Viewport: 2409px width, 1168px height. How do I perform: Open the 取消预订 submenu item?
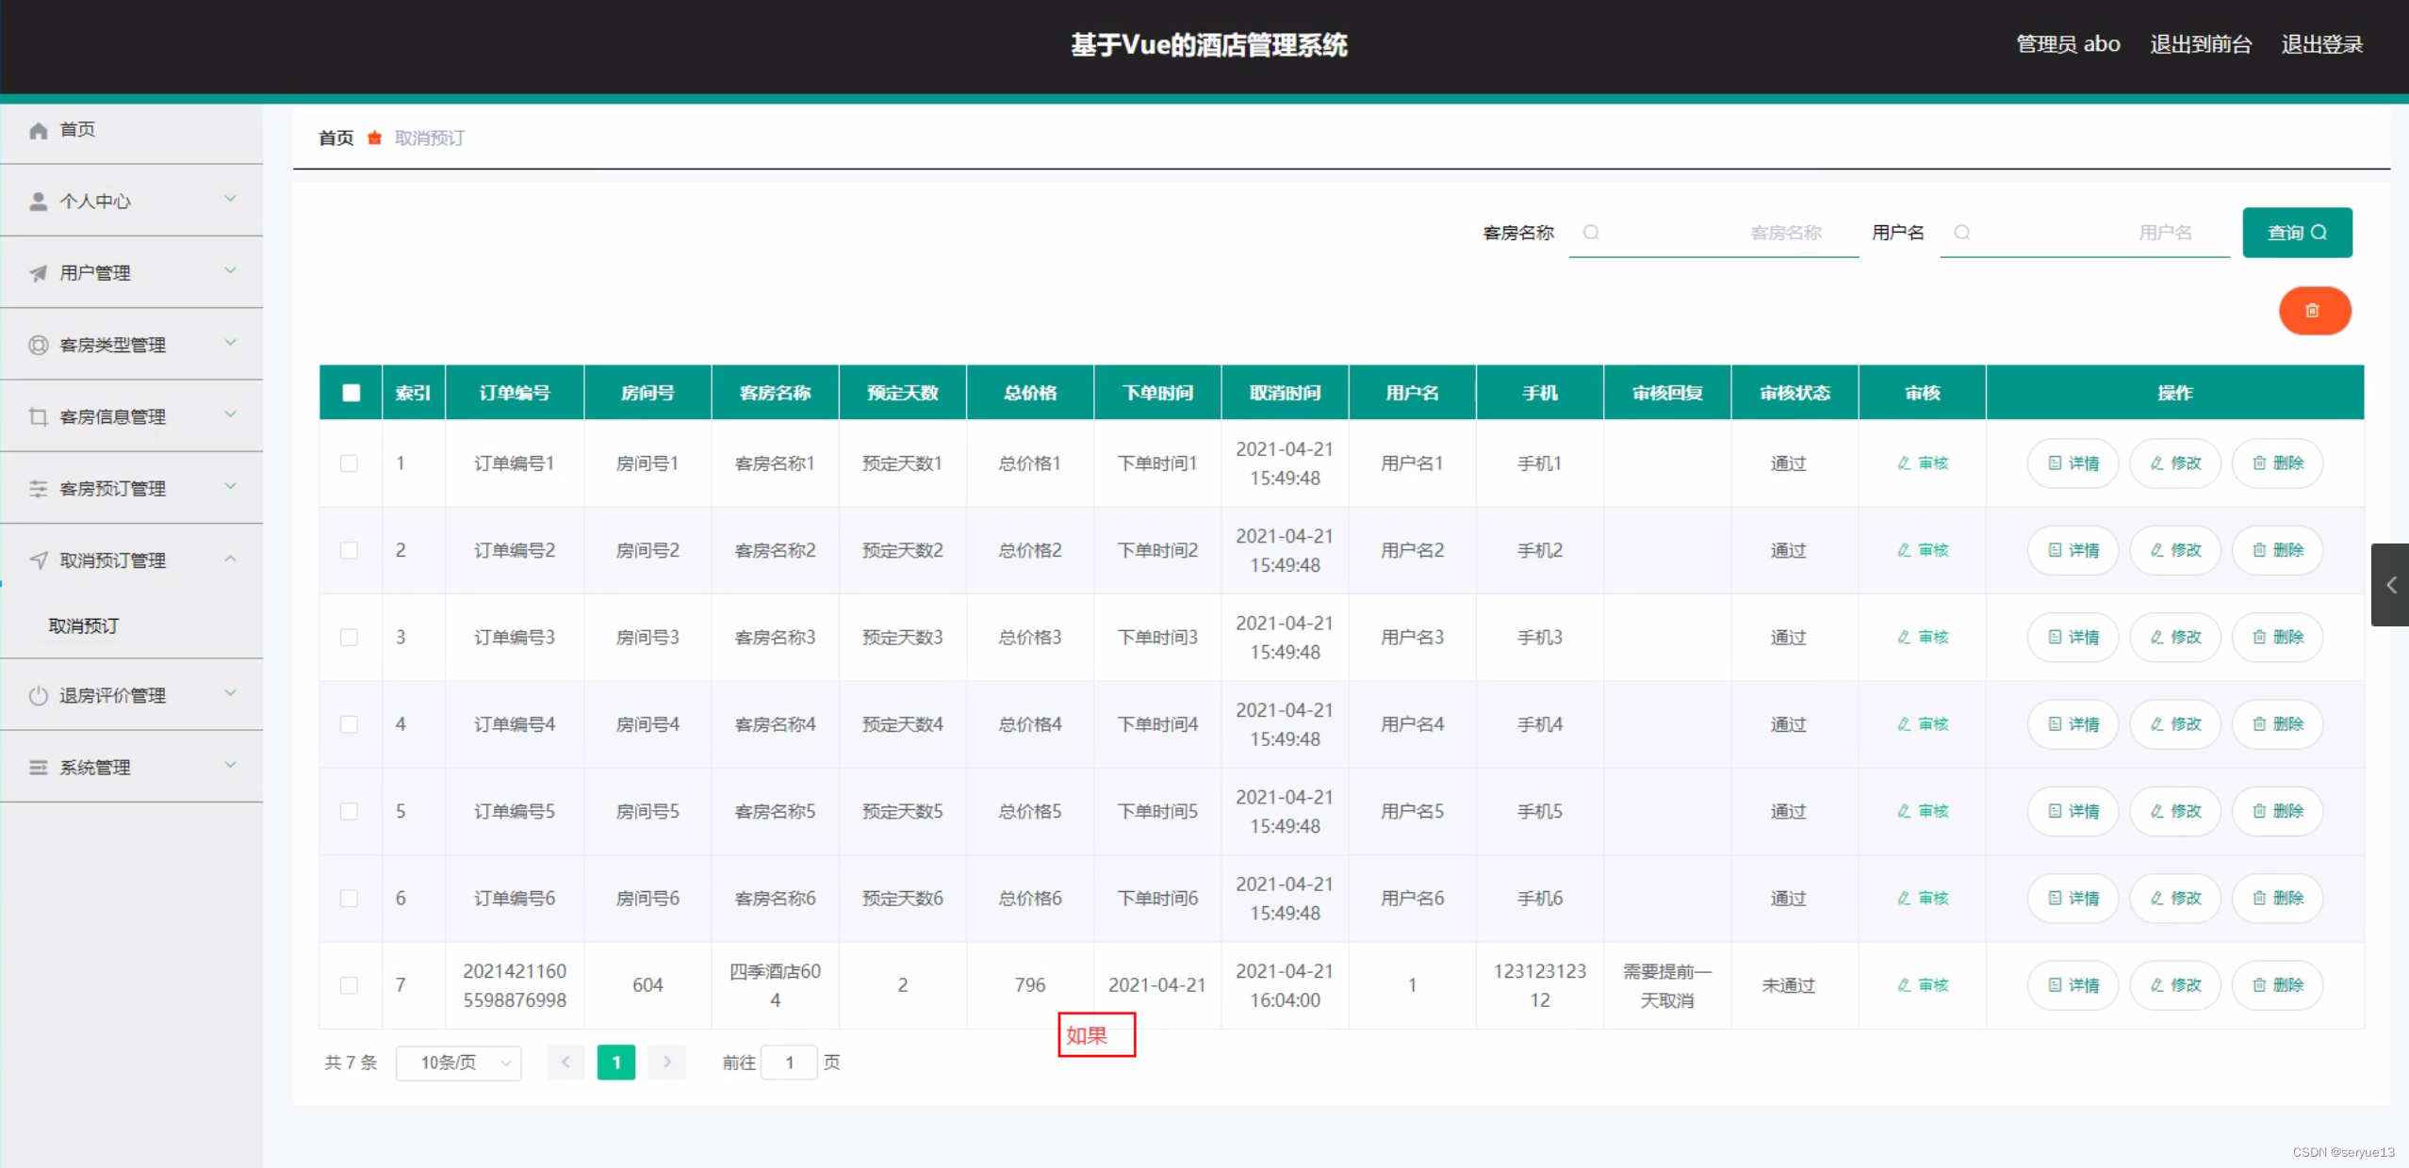[x=84, y=625]
